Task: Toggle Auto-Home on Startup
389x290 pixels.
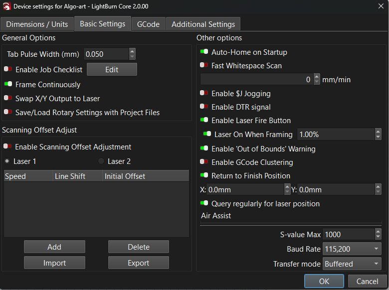Action: (204, 52)
